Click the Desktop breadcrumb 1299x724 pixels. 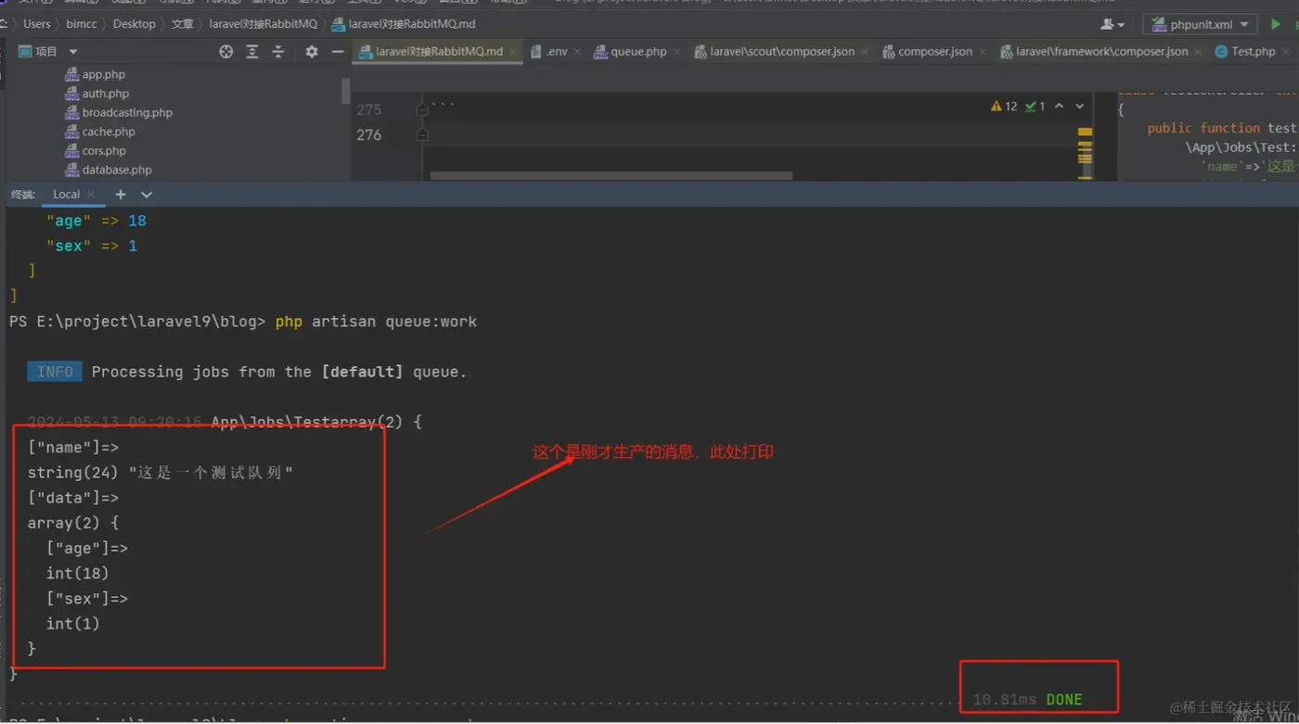pos(135,24)
